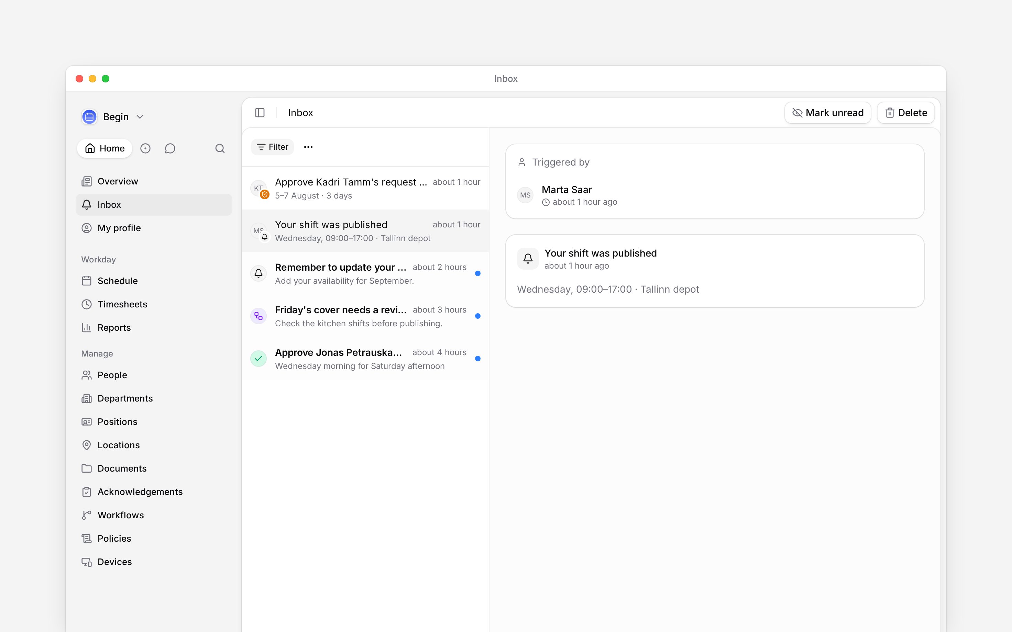Click the Triggered by header label
Image resolution: width=1012 pixels, height=632 pixels.
560,162
